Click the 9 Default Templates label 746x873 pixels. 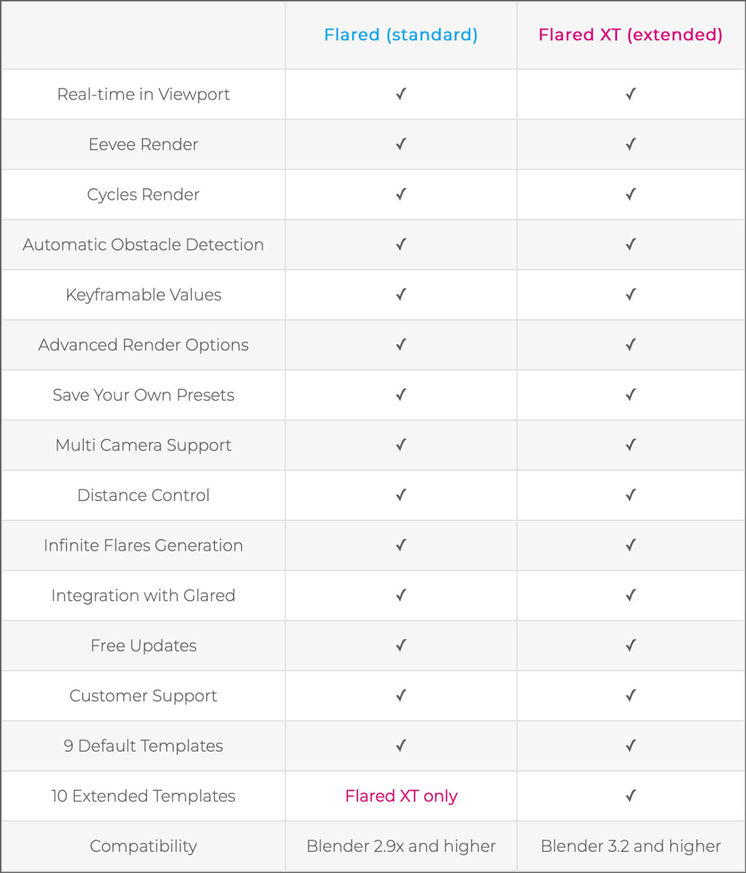(143, 746)
